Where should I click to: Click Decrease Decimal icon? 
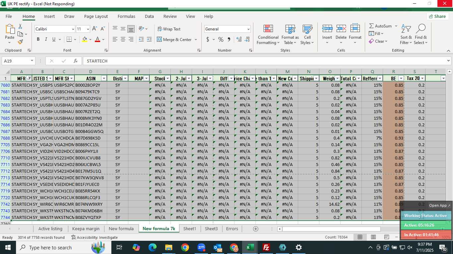coord(247,39)
